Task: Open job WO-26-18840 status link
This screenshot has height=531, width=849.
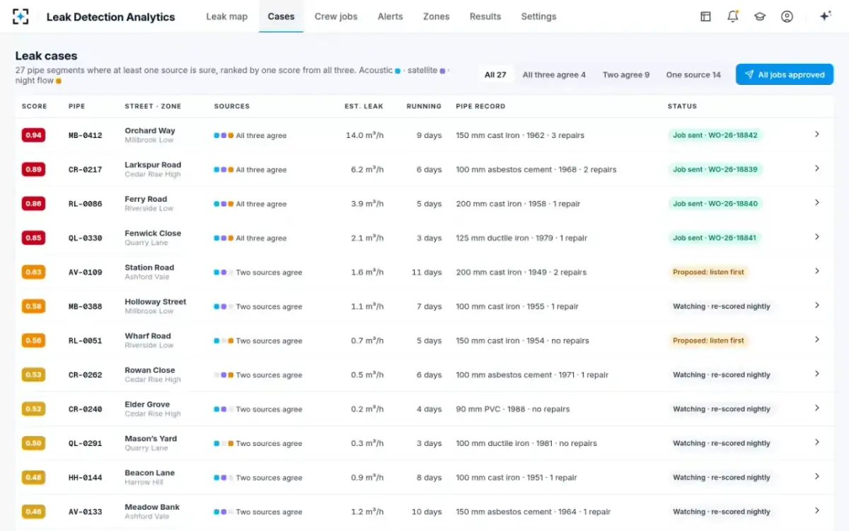Action: pos(715,204)
